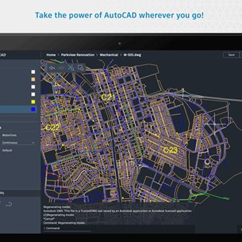Screen dimensions: 242x242
Task: Click the C23 label on map
Action: click(170, 150)
